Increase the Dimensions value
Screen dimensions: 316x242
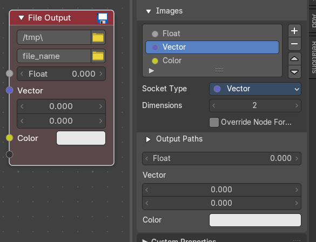297,105
